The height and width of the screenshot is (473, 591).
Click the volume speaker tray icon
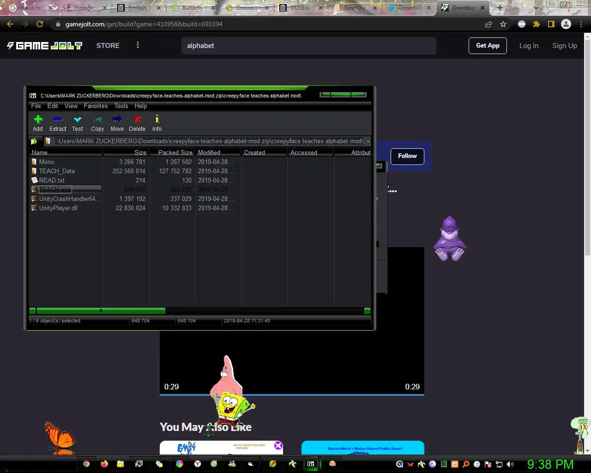[510, 464]
